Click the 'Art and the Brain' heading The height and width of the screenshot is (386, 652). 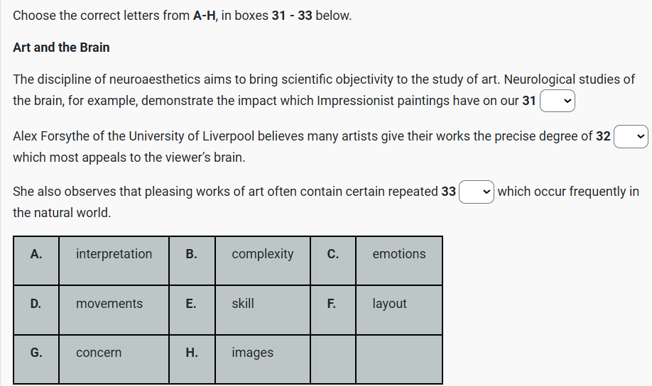click(61, 48)
